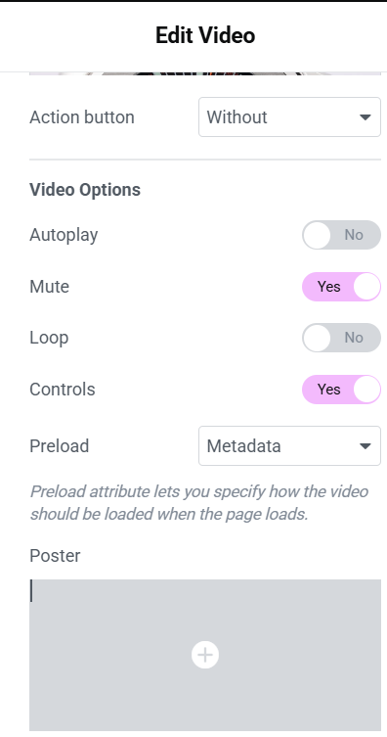Open the Action button 'Without' dropdown

click(289, 117)
